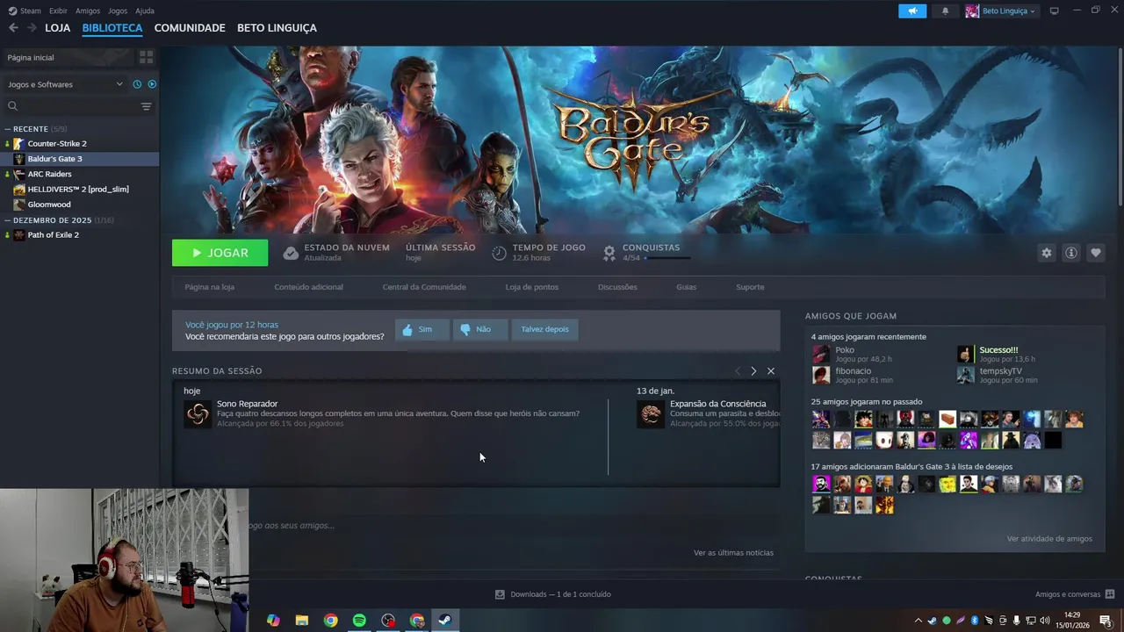Open Downloads status at bottom

click(x=553, y=594)
